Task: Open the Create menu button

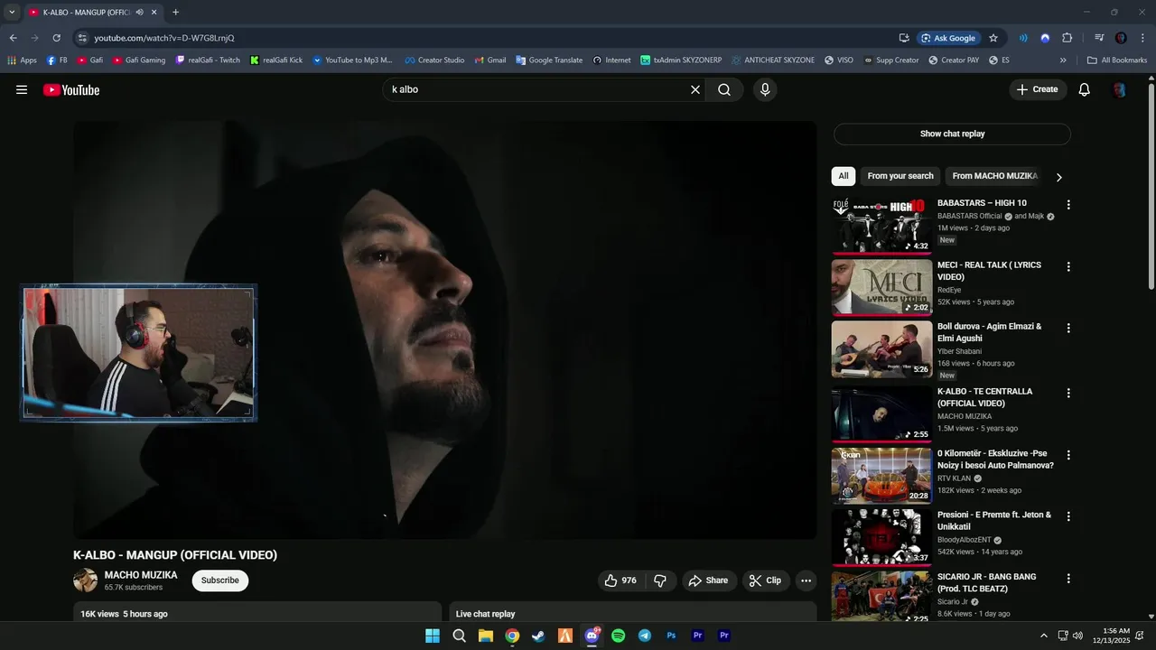Action: (1038, 89)
